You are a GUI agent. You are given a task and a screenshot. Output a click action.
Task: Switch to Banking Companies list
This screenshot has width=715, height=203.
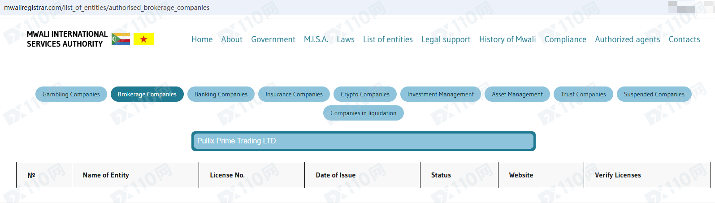(221, 94)
